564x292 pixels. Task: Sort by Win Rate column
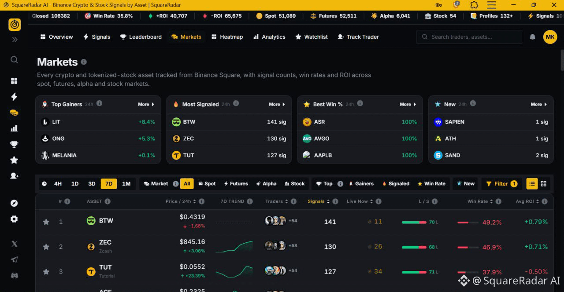point(480,201)
